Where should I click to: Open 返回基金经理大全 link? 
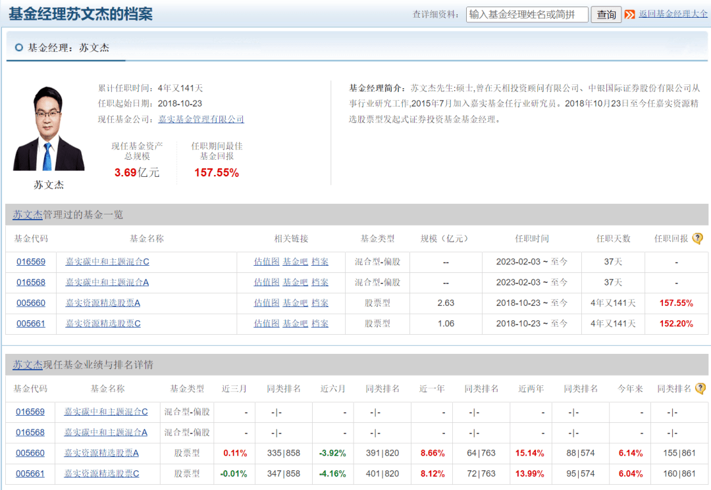673,14
